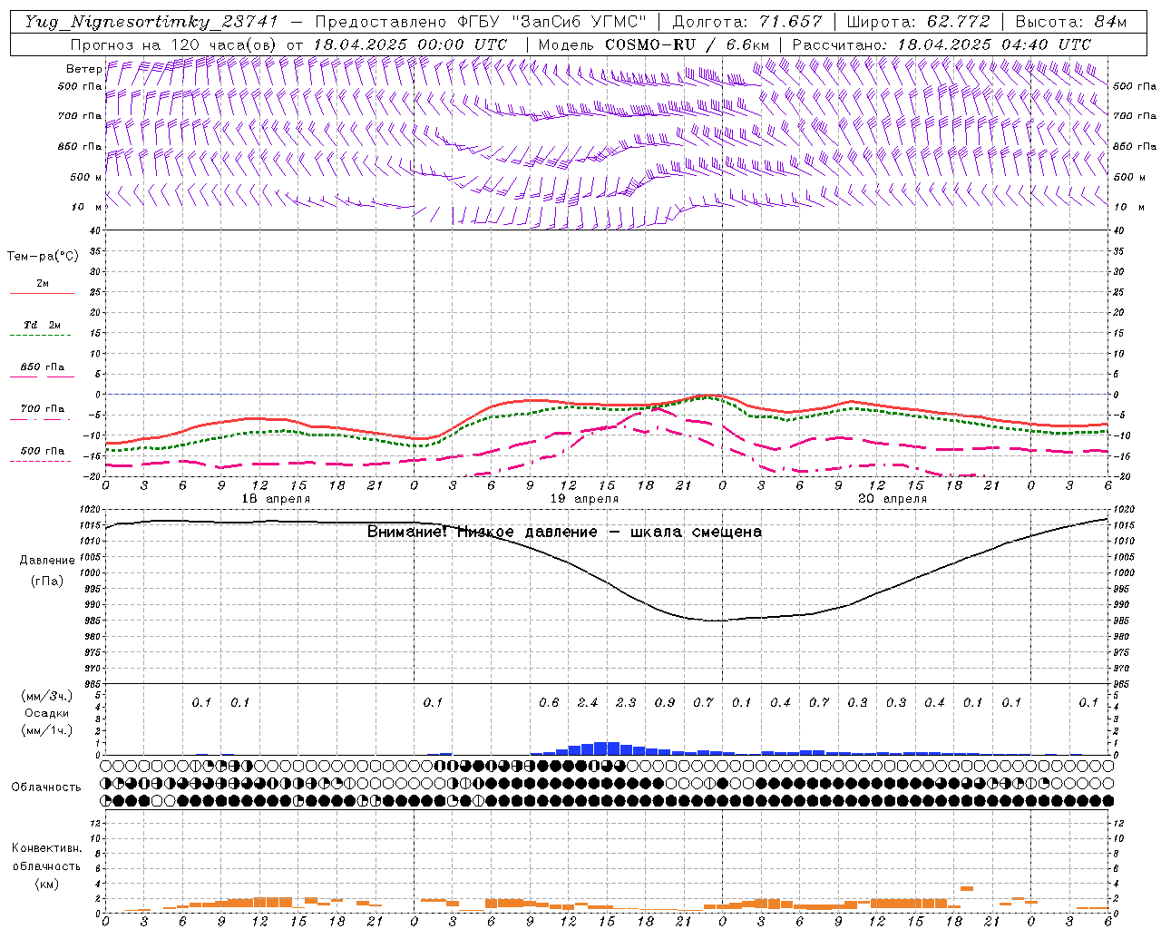The image size is (1161, 929).
Task: Select the Конвективн. label text
Action: 46,848
